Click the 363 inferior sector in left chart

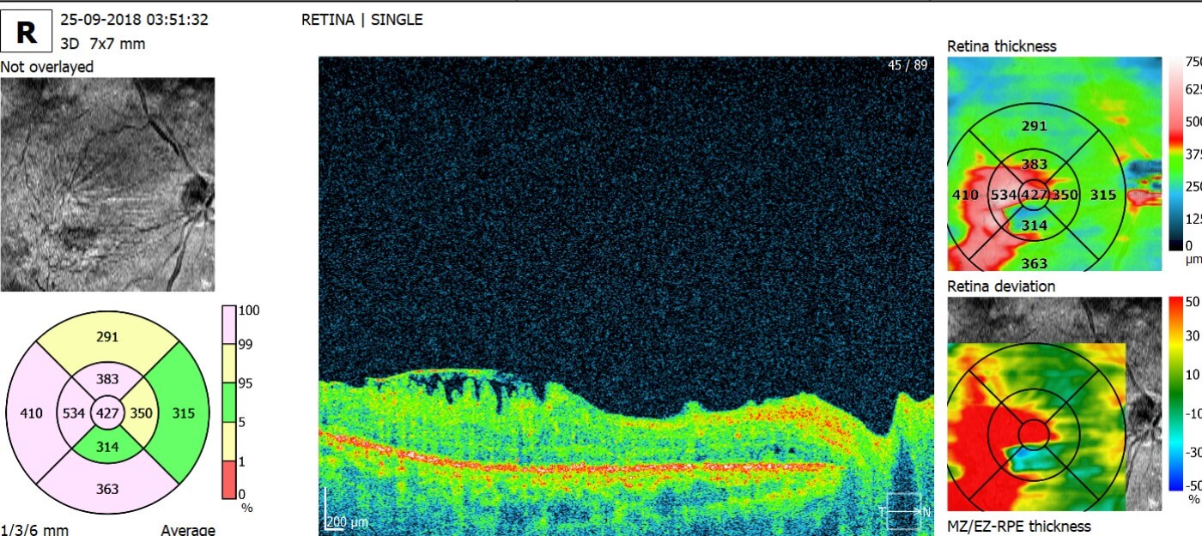pos(107,489)
